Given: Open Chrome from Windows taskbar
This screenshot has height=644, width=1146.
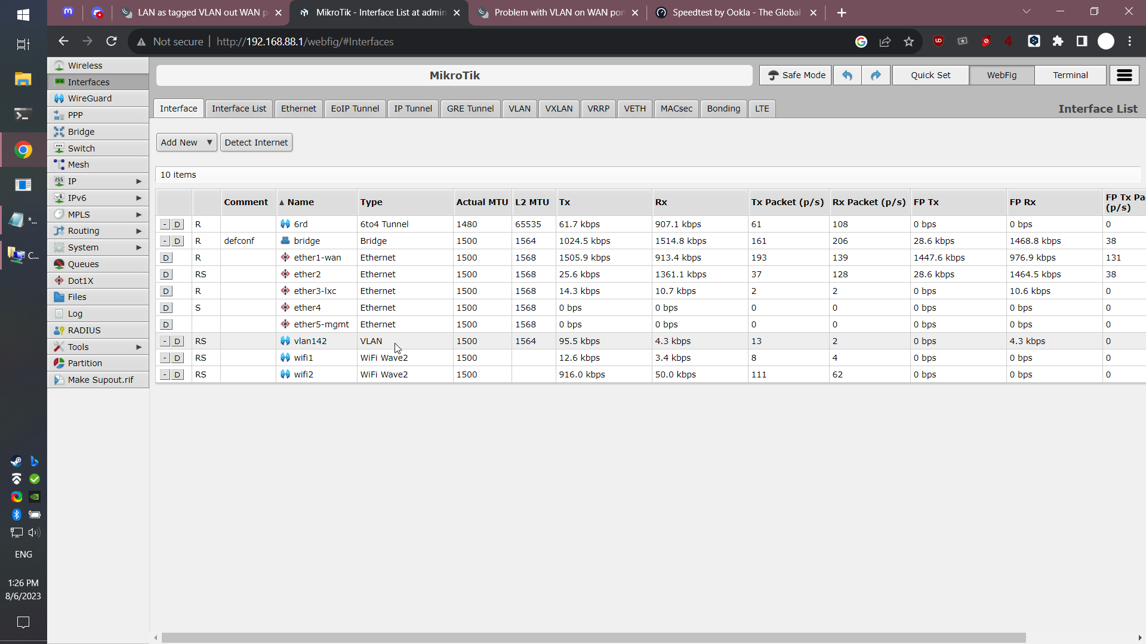Looking at the screenshot, I should tap(23, 150).
